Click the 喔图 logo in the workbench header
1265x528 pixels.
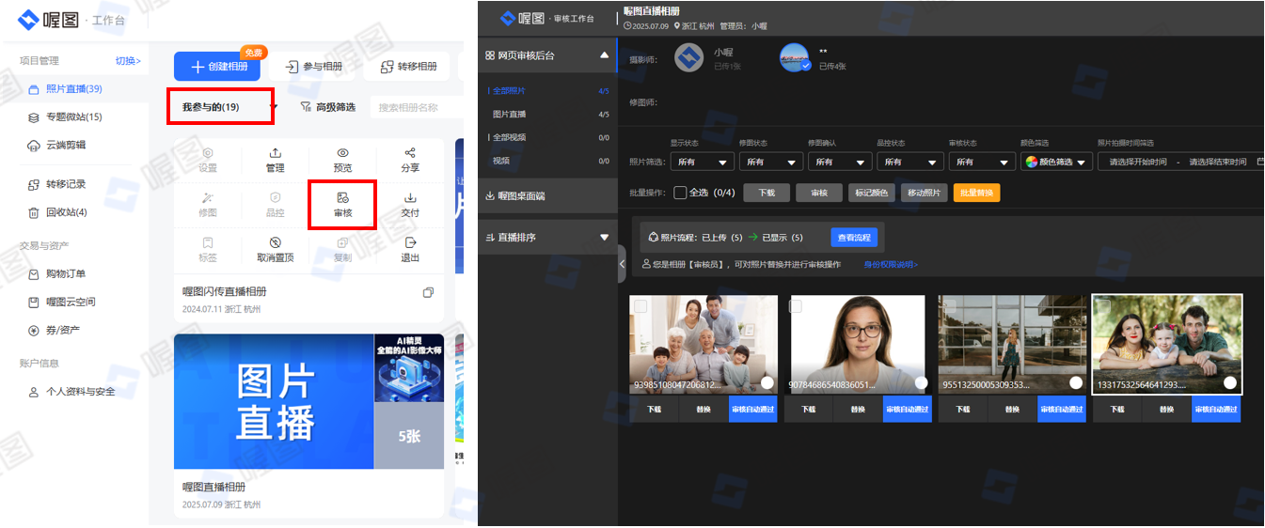47,18
